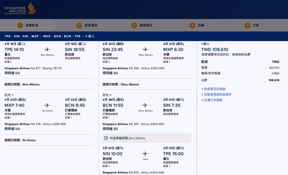288x175 pixels.
Task: Click the Singapore Airlines logo
Action: pyautogui.click(x=20, y=9)
